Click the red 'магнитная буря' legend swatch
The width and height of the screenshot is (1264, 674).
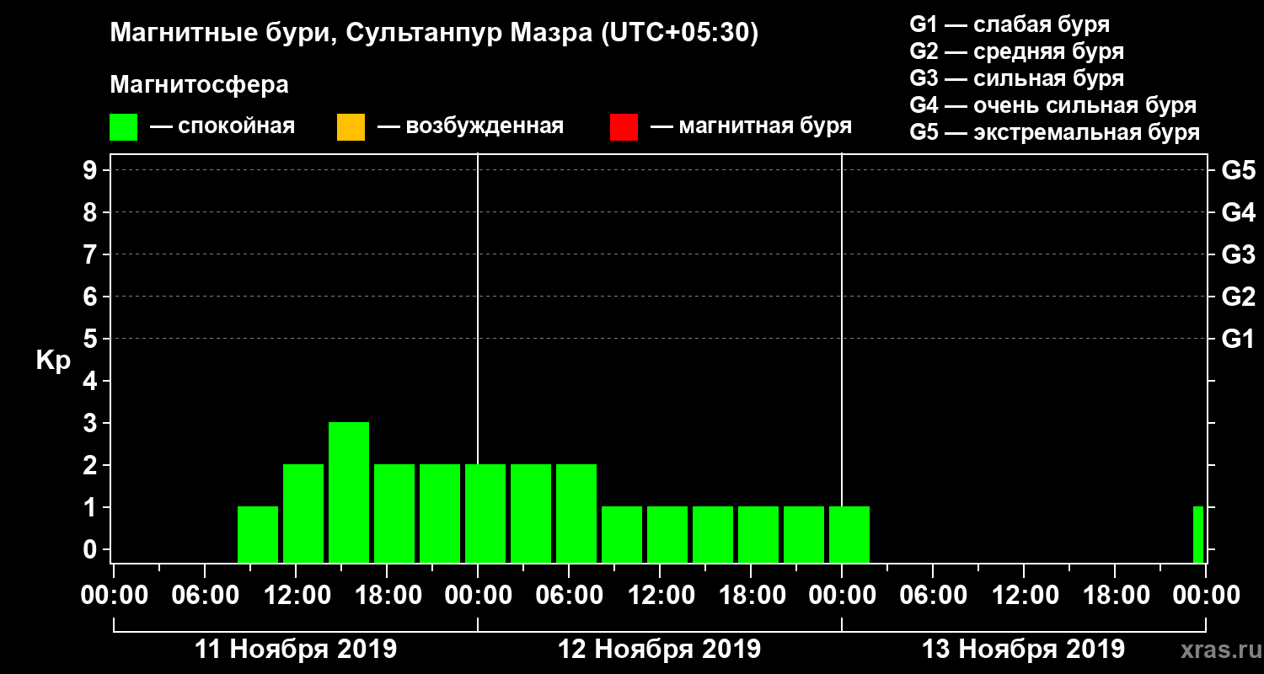click(624, 127)
